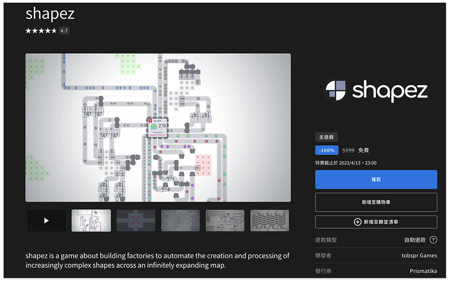Click 新增至願望清單 add to wishlist button

click(x=376, y=222)
